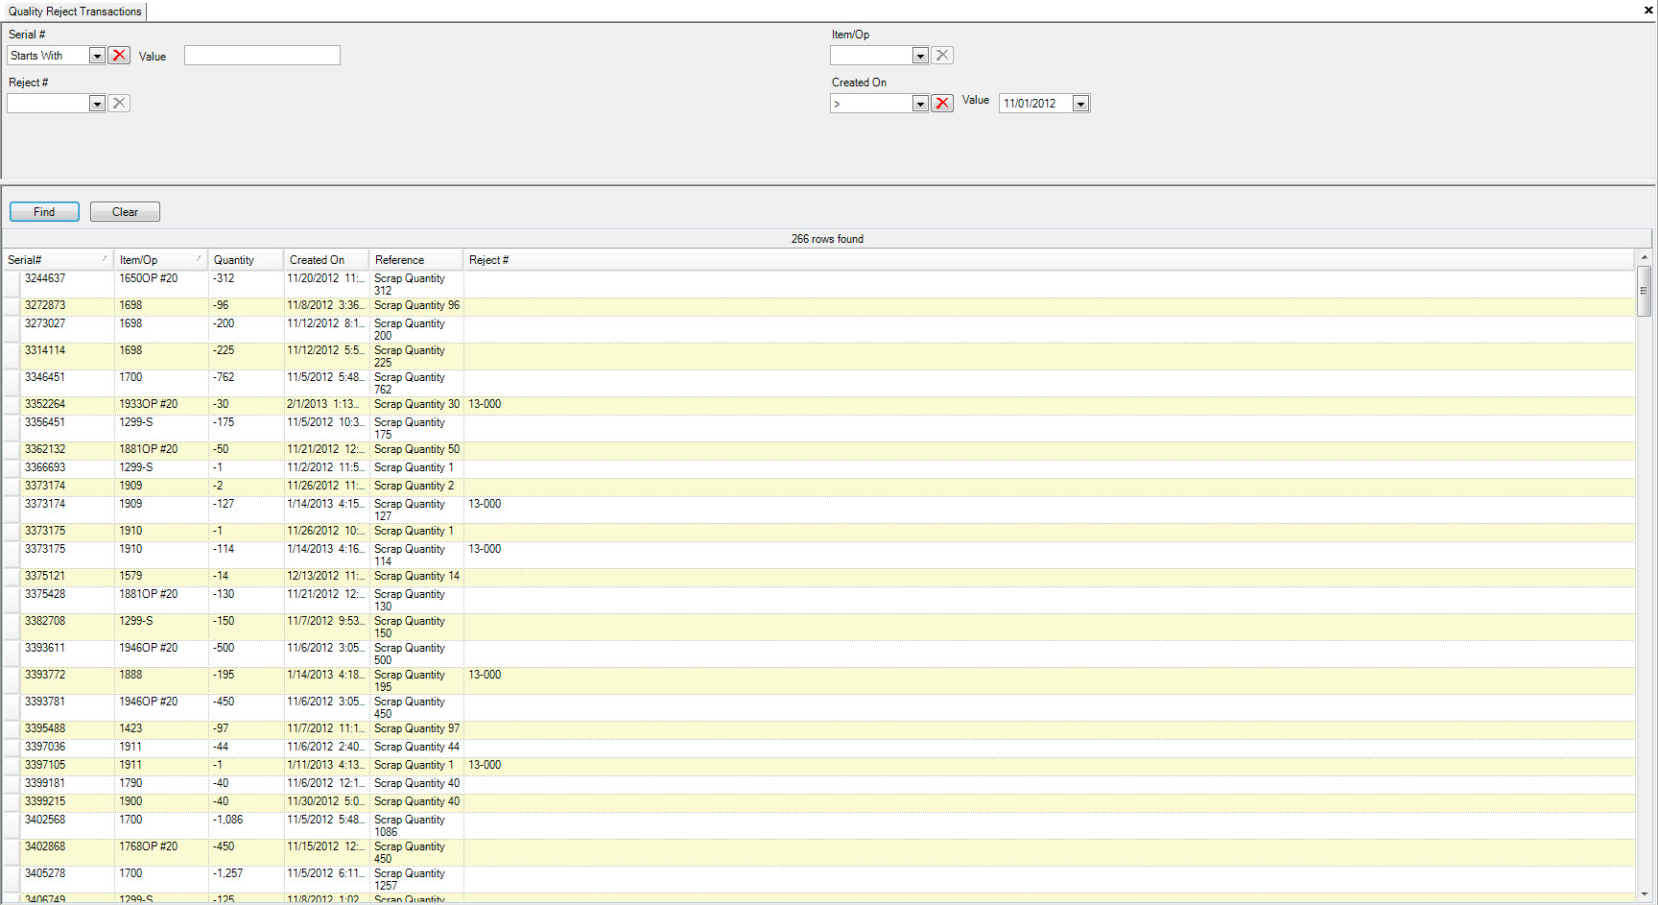Screen dimensions: 1658x905
Task: Select row with serial 3375121
Action: pos(818,577)
